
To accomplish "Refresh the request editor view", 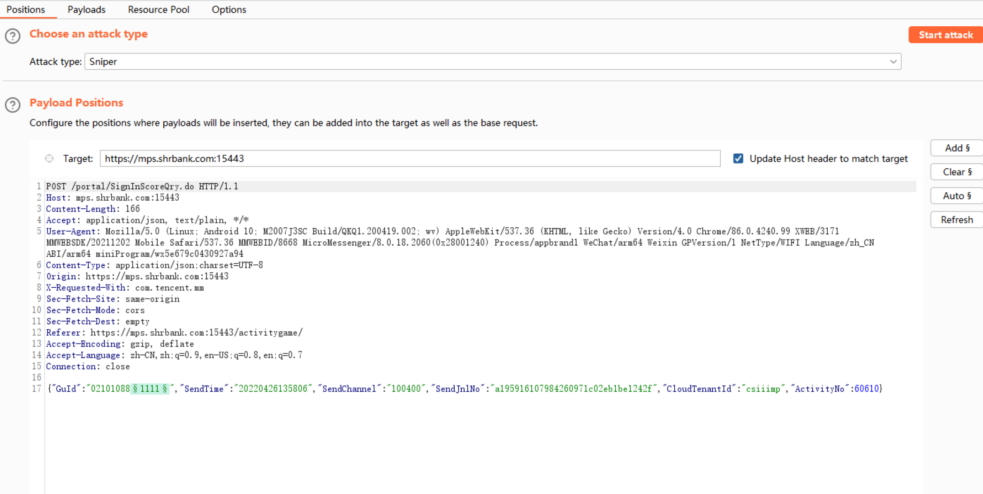I will (956, 220).
